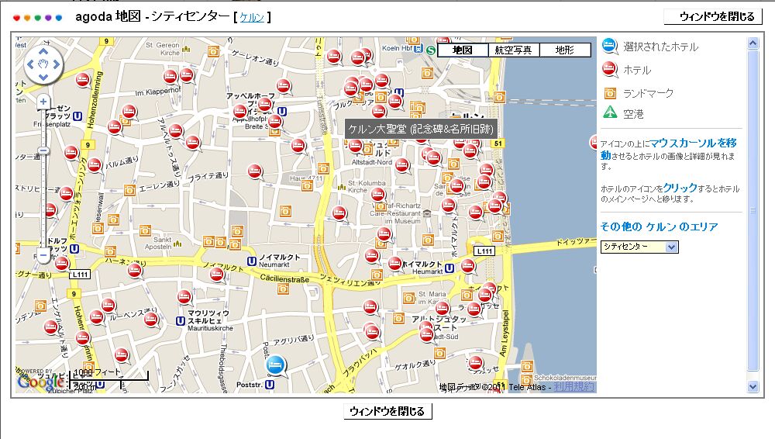Zoom in with the plus button

(43, 102)
